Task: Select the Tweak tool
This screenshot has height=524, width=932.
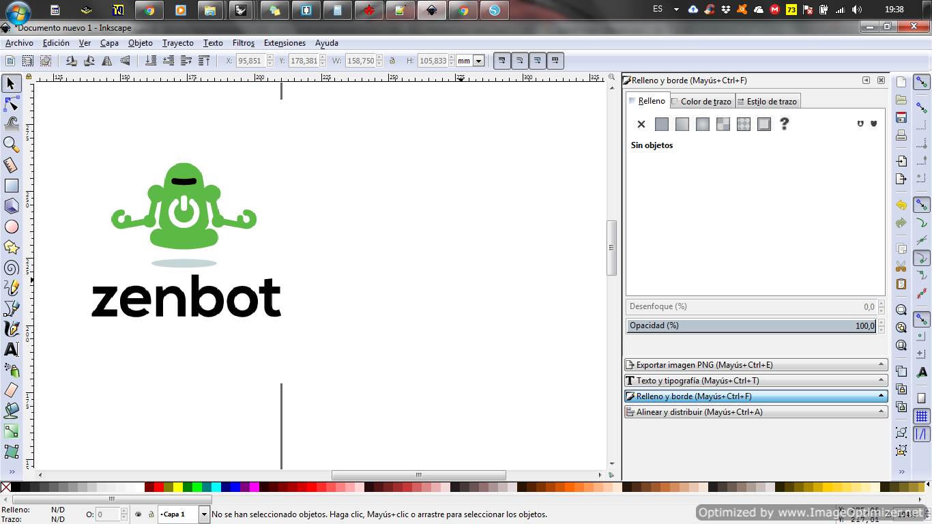Action: (11, 124)
